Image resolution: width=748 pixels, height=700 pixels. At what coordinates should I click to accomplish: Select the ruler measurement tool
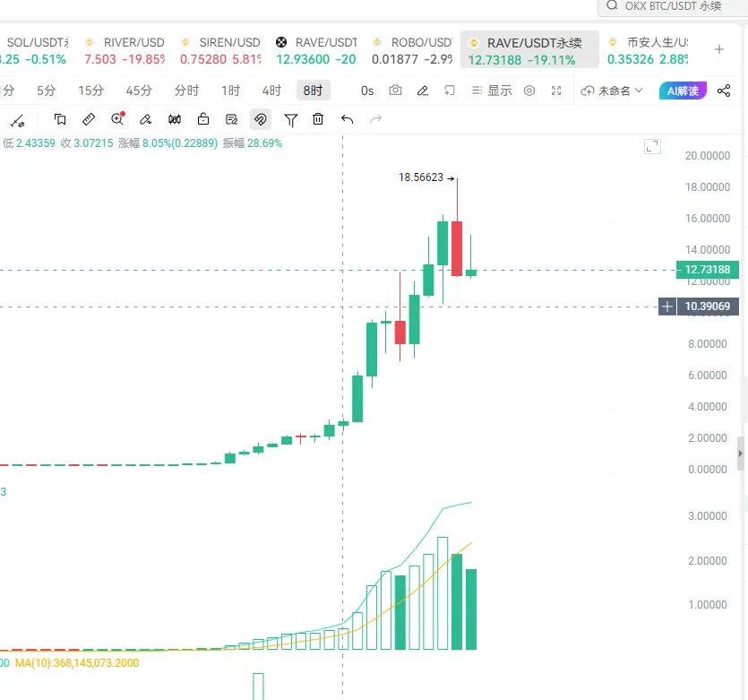point(89,119)
